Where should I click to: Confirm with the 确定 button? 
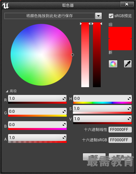[94, 157]
